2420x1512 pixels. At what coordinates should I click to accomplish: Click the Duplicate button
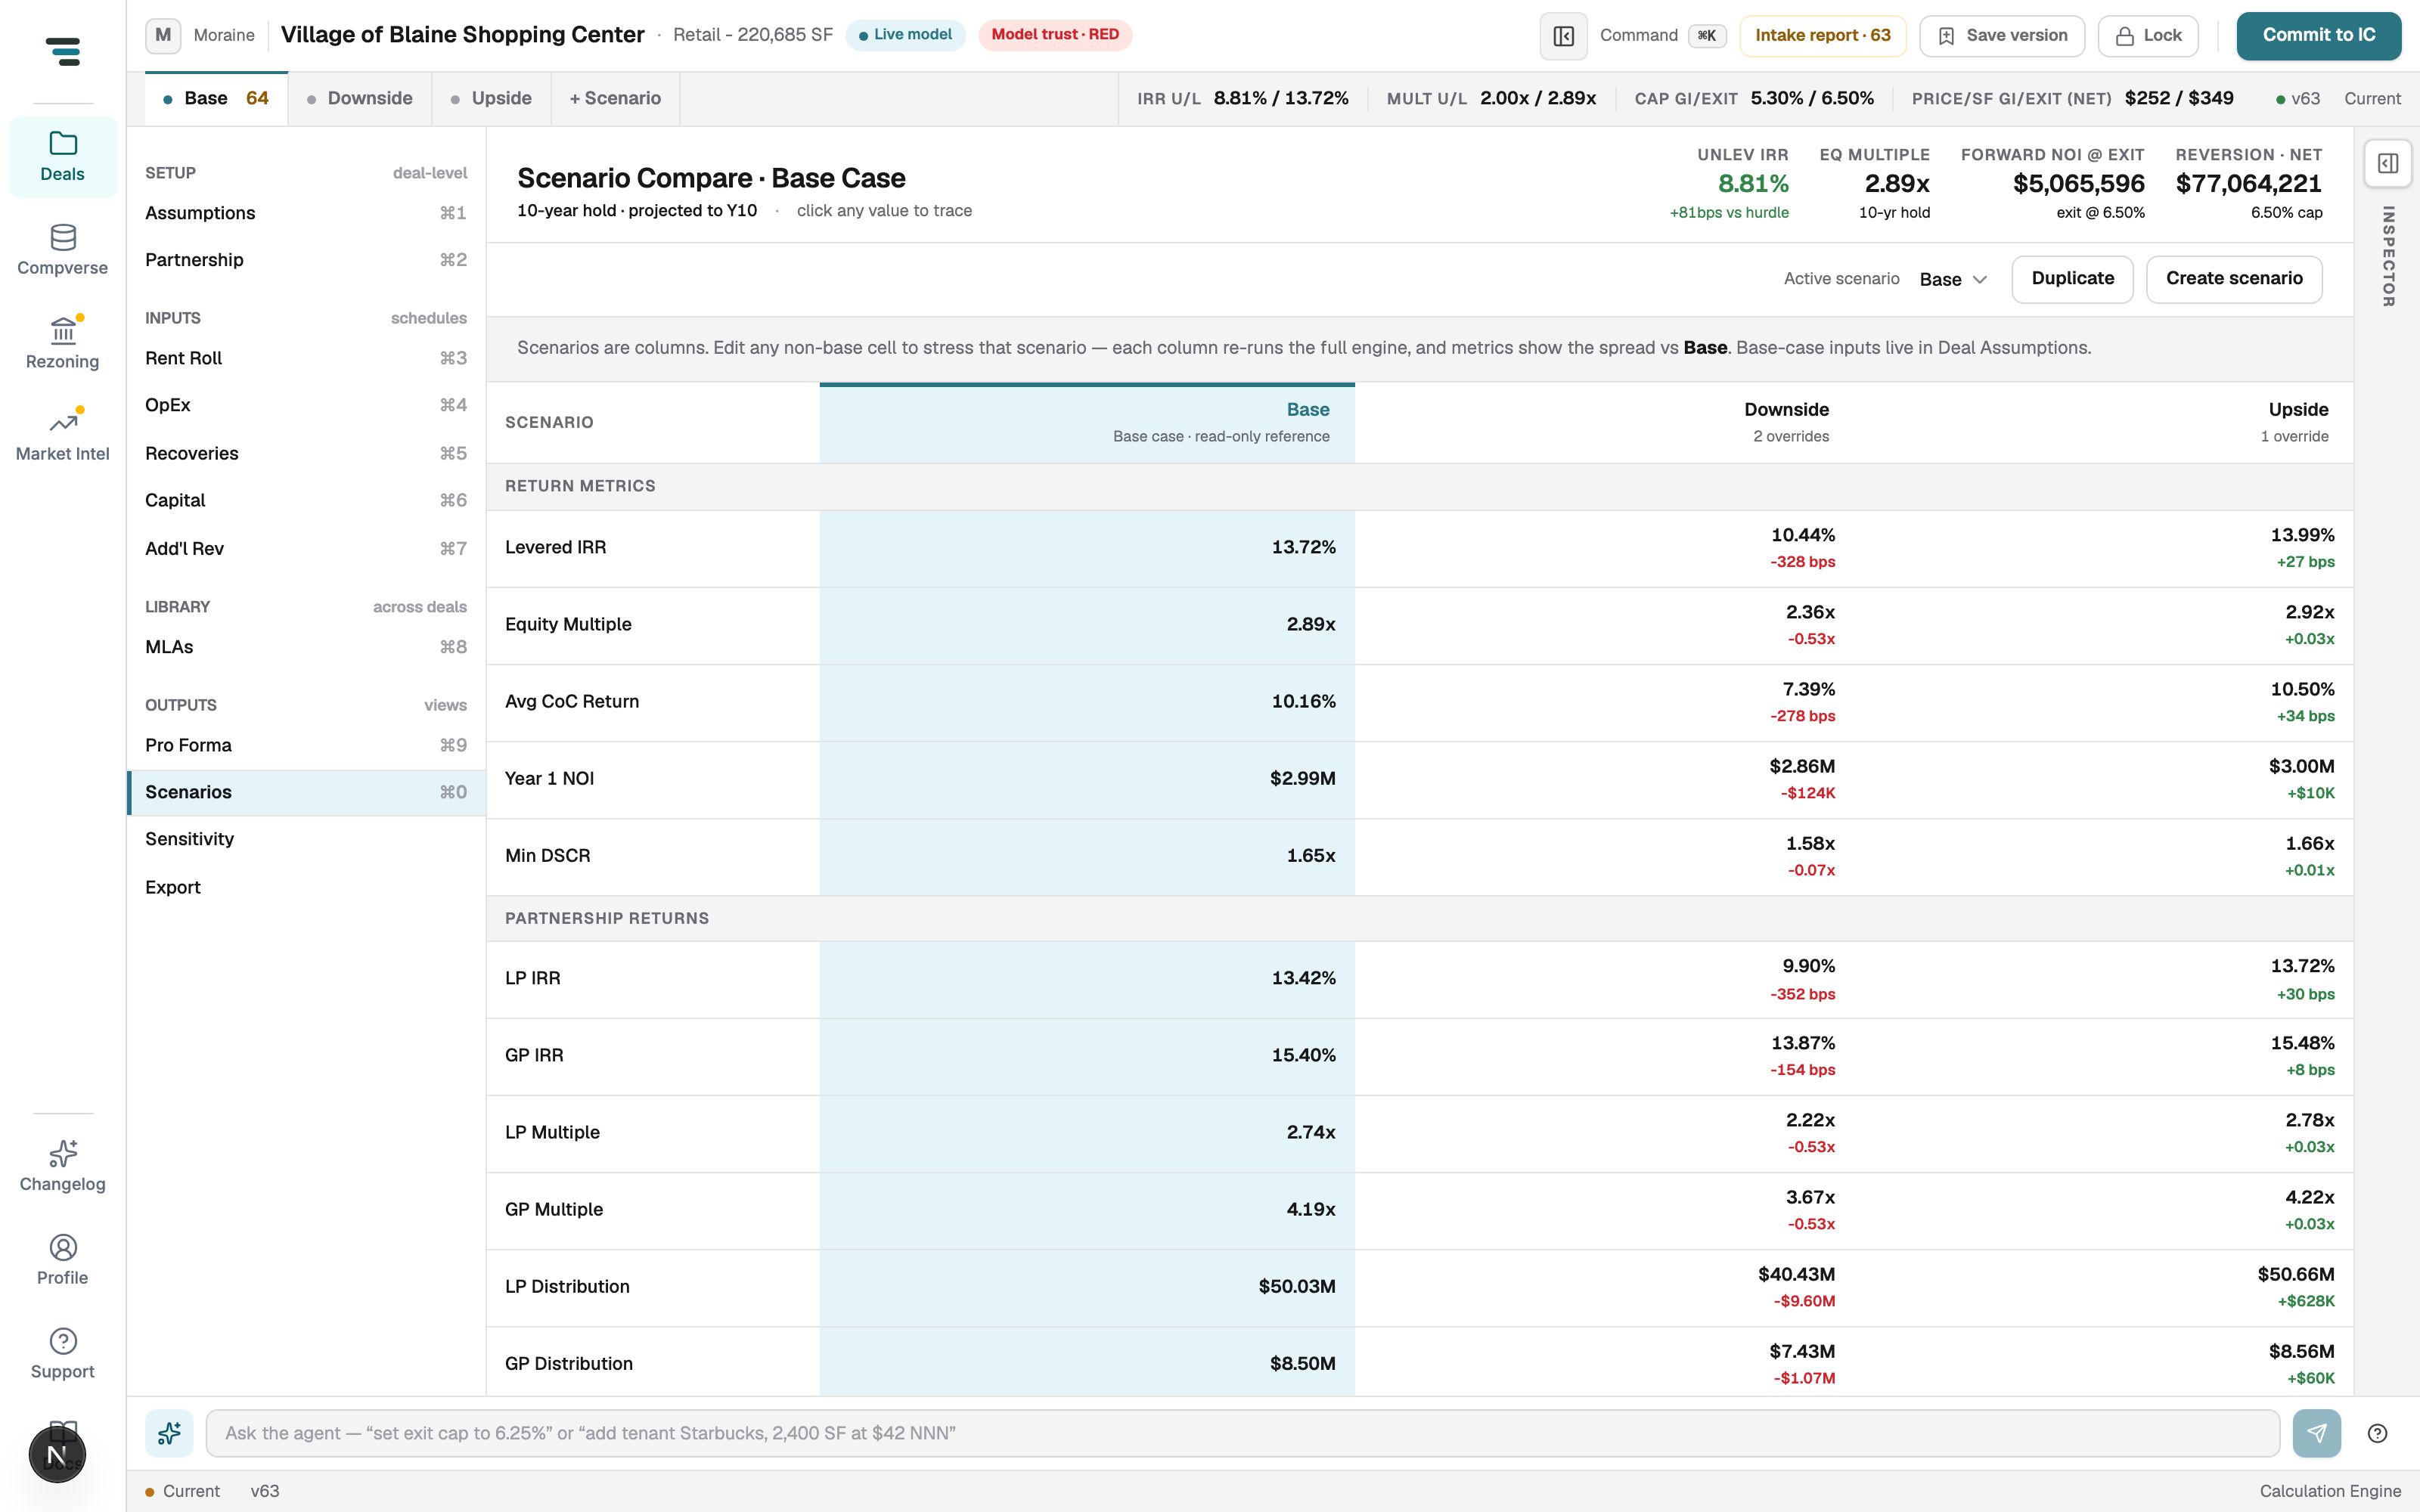(2072, 279)
